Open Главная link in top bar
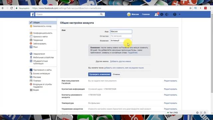The height and width of the screenshot is (120, 213). click(146, 14)
